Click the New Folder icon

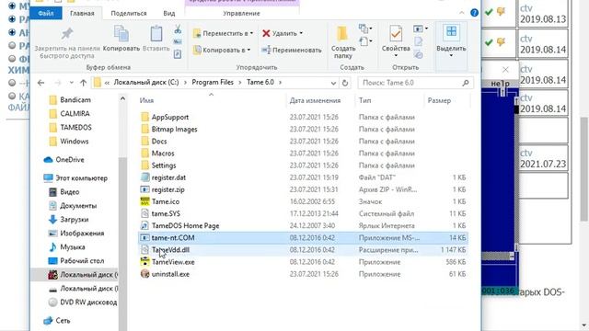click(342, 33)
